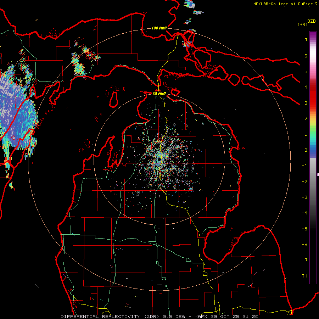Click the product title caption at bottom
The width and height of the screenshot is (319, 319).
pyautogui.click(x=159, y=317)
